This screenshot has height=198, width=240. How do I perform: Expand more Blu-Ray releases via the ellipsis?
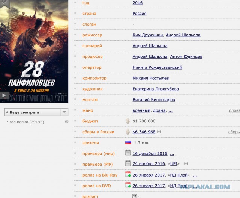pyautogui.click(x=195, y=175)
